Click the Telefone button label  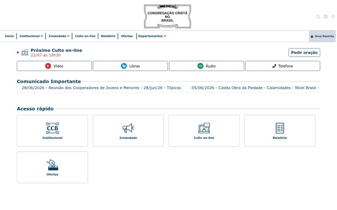click(286, 66)
